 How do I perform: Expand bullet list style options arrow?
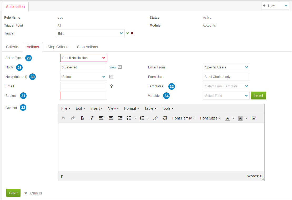pyautogui.click(x=135, y=118)
